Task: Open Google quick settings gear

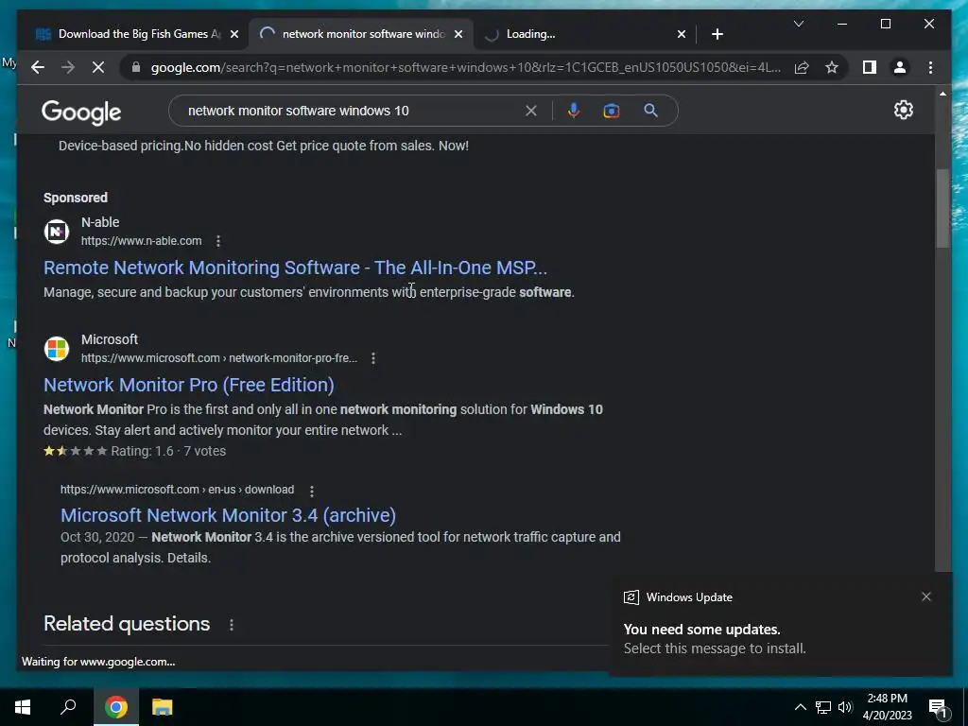Action: click(903, 110)
